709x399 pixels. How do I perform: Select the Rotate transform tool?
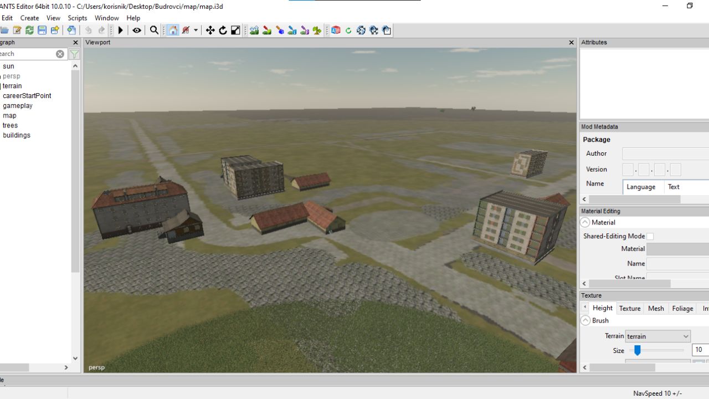coord(223,30)
